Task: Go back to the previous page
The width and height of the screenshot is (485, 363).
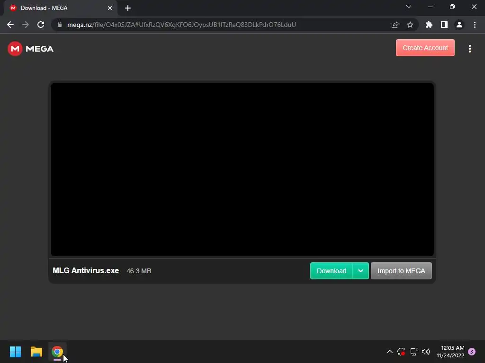Action: tap(10, 25)
